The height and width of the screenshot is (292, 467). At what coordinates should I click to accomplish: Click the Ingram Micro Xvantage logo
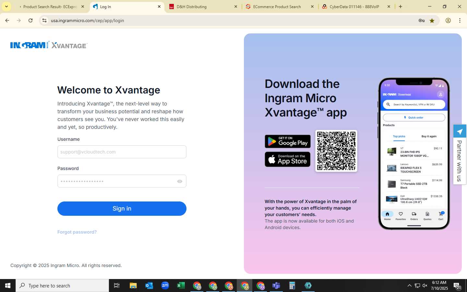49,45
